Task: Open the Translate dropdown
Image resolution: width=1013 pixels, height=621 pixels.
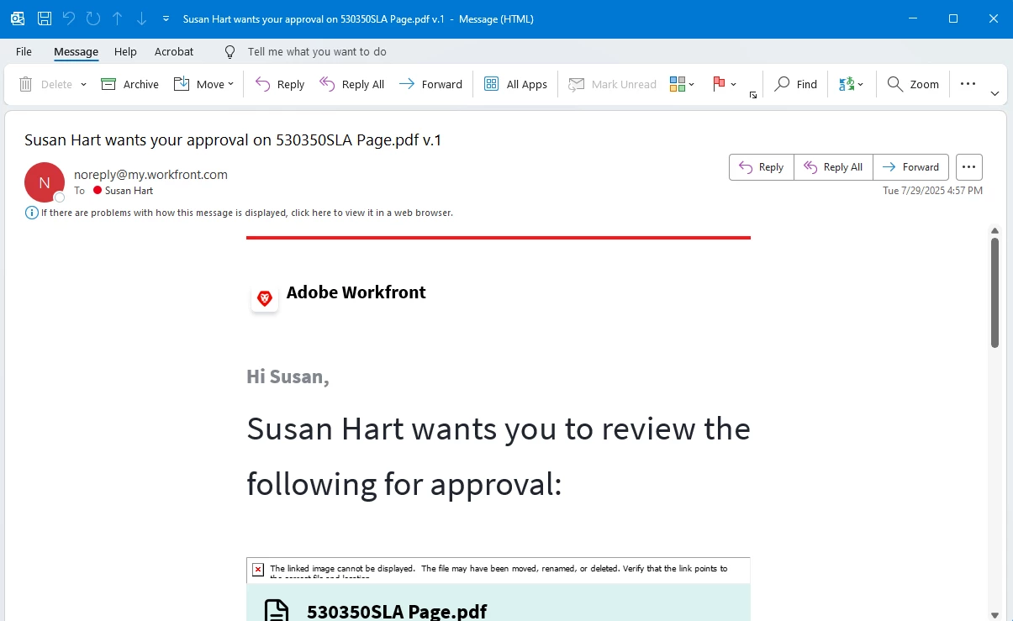Action: (x=851, y=84)
